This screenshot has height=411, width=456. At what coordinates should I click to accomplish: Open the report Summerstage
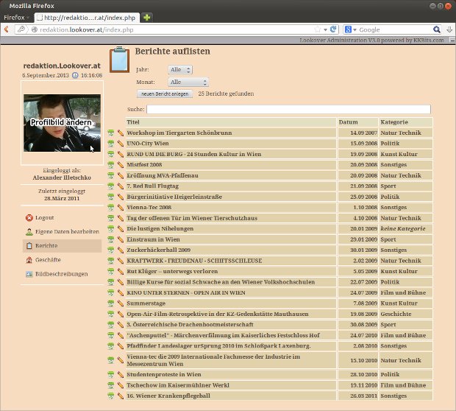tap(146, 303)
